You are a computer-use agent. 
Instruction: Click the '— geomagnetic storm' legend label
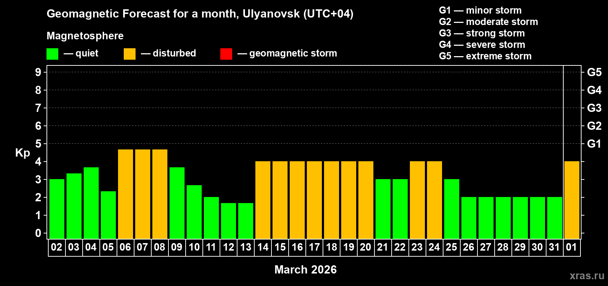287,54
